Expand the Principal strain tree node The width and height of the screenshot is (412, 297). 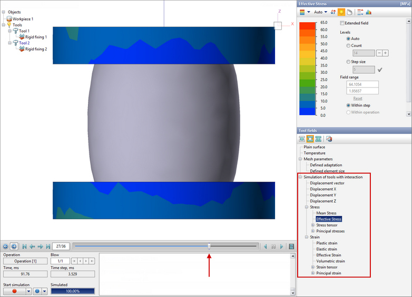click(313, 273)
